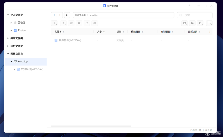This screenshot has height=137, width=223.
Task: Click the copy toolbar icon
Action: [71, 23]
